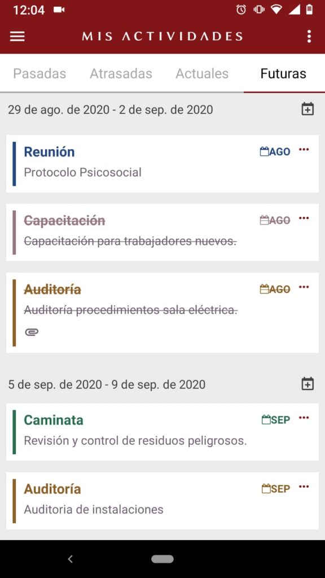Open options dots for Auditoria de instalaciones card

pyautogui.click(x=304, y=486)
